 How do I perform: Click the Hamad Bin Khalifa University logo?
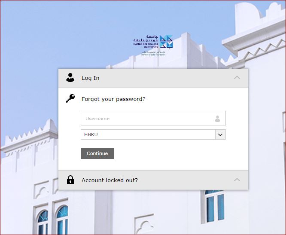[153, 45]
